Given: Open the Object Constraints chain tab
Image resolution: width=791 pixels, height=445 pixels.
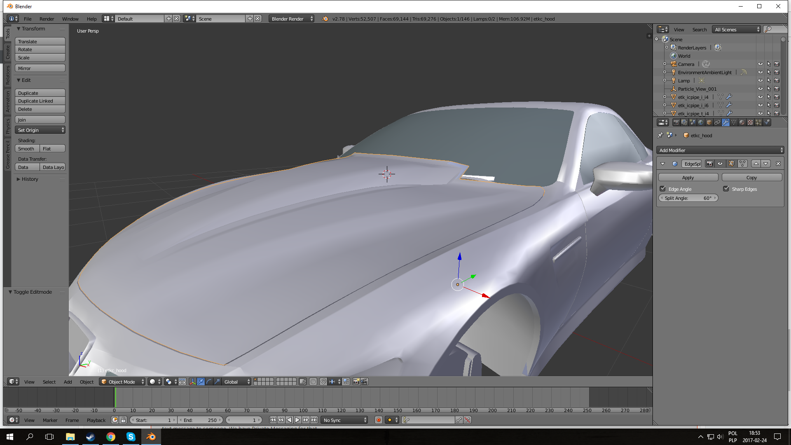Looking at the screenshot, I should click(717, 122).
